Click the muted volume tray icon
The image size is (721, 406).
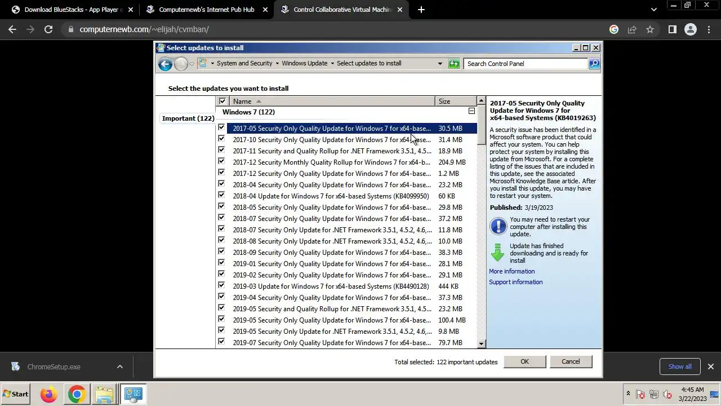(667, 395)
